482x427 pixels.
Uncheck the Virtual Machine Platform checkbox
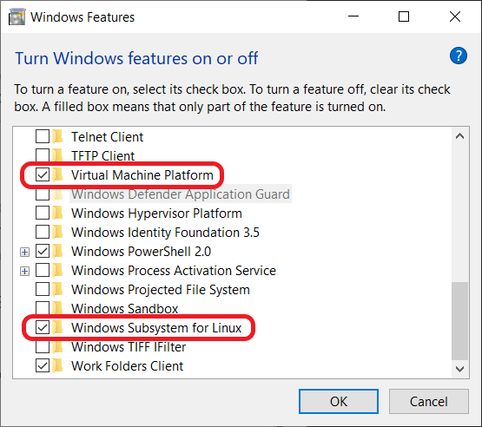pyautogui.click(x=43, y=174)
